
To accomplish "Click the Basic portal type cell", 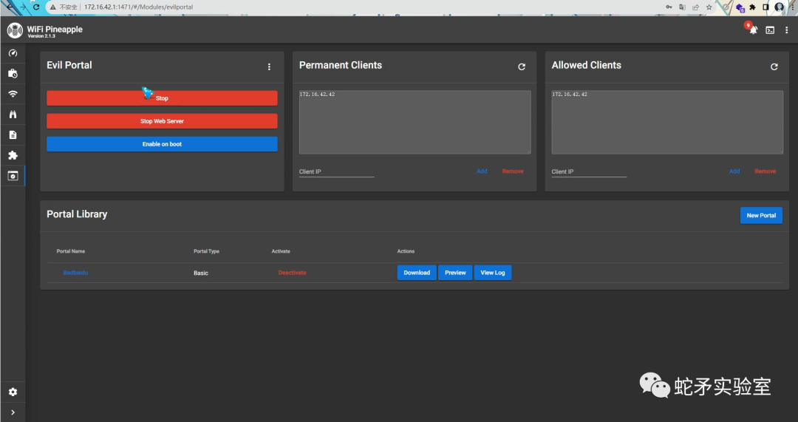I will click(x=200, y=273).
